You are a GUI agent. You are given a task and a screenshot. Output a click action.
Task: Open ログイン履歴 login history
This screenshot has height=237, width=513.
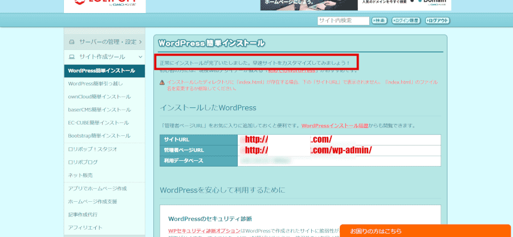pyautogui.click(x=406, y=20)
